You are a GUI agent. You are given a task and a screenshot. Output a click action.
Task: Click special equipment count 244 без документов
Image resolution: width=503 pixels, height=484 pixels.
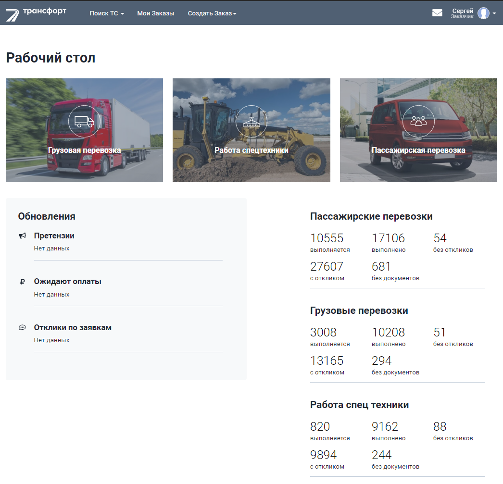point(395,459)
